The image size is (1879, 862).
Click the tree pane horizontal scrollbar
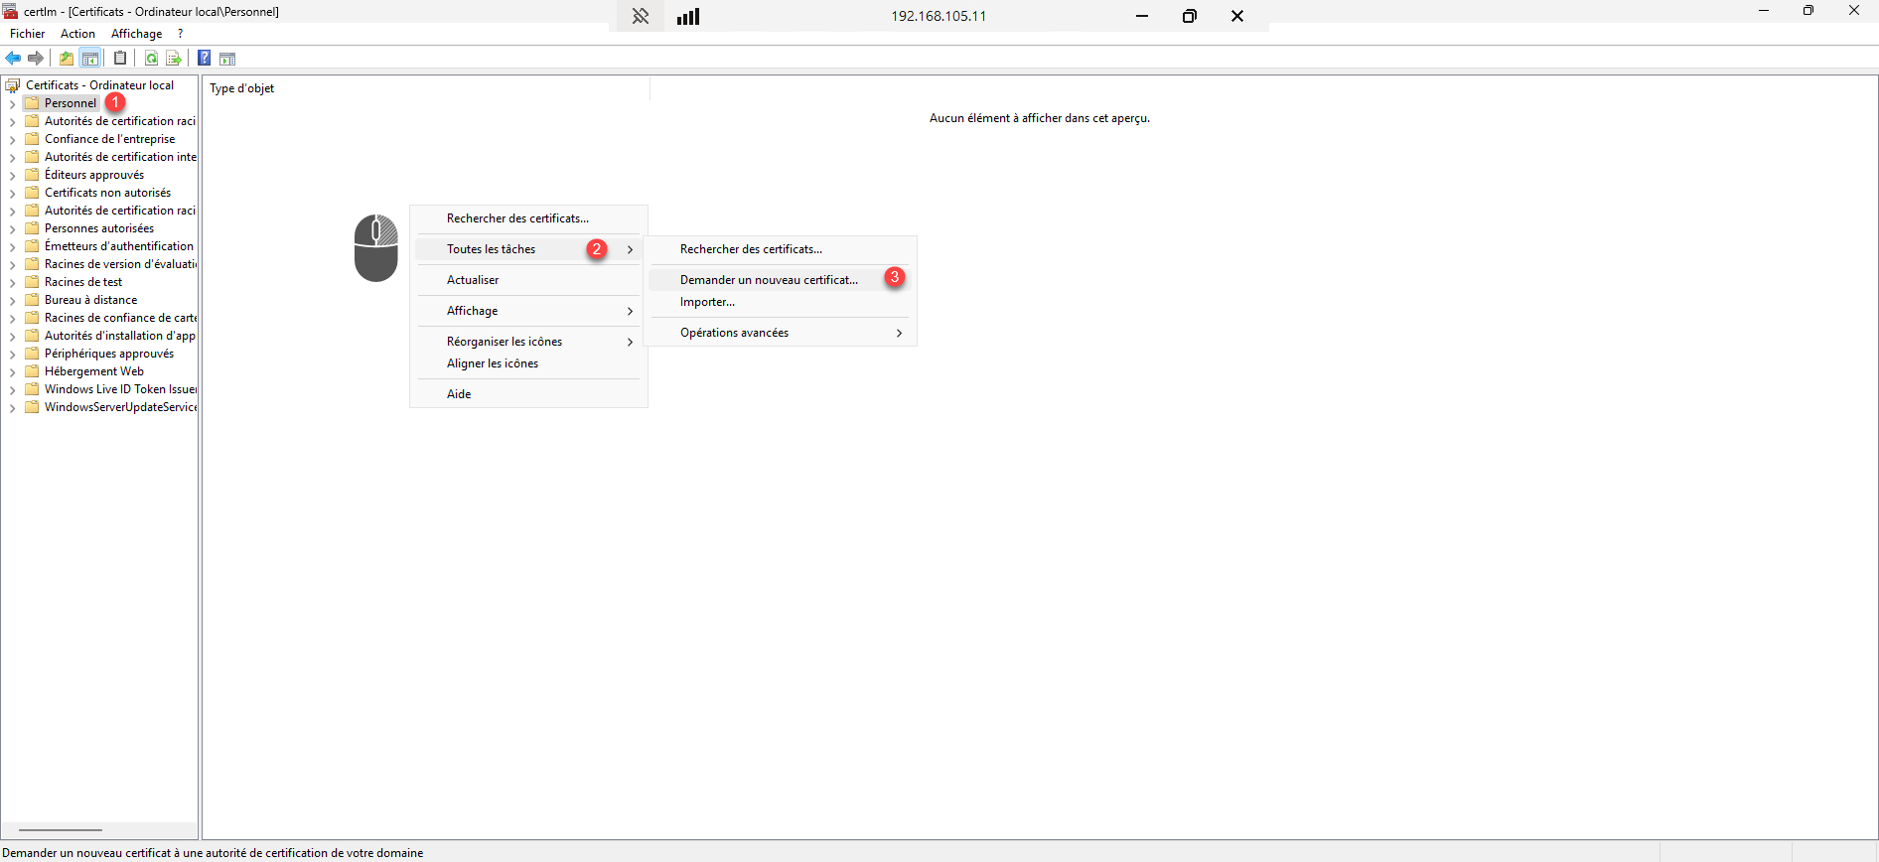[x=61, y=829]
